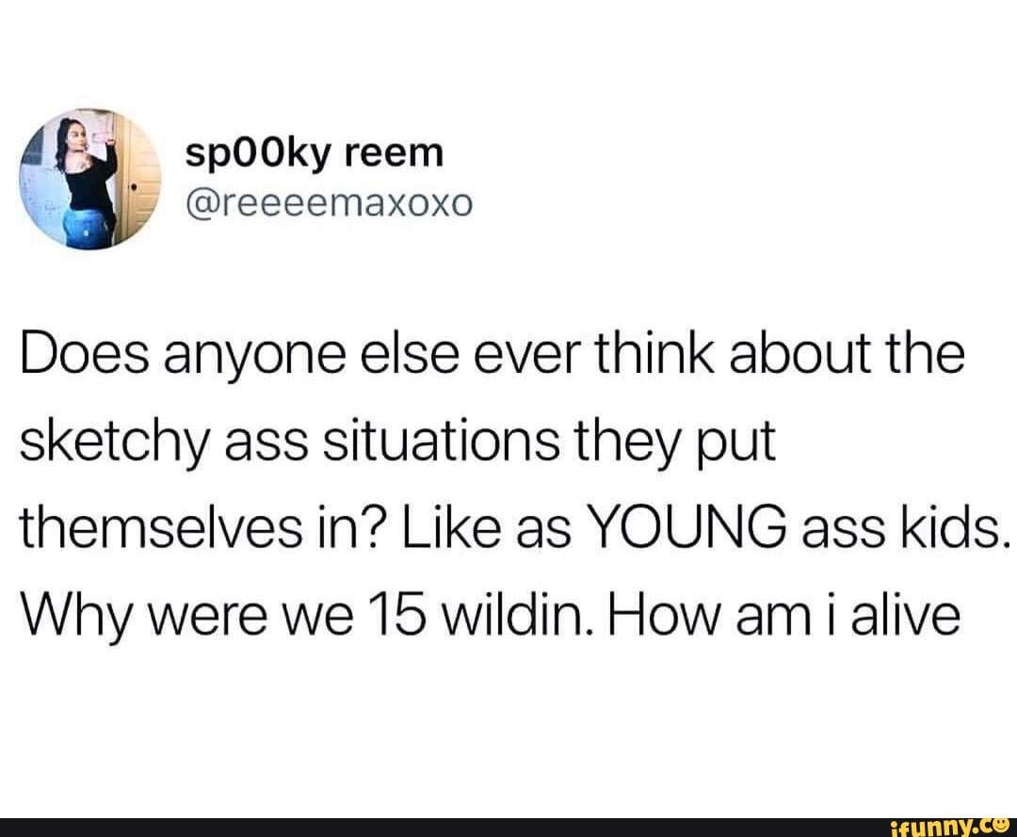Screen dimensions: 1017x837
Task: Open the spOOky reem profile picture
Action: click(89, 179)
